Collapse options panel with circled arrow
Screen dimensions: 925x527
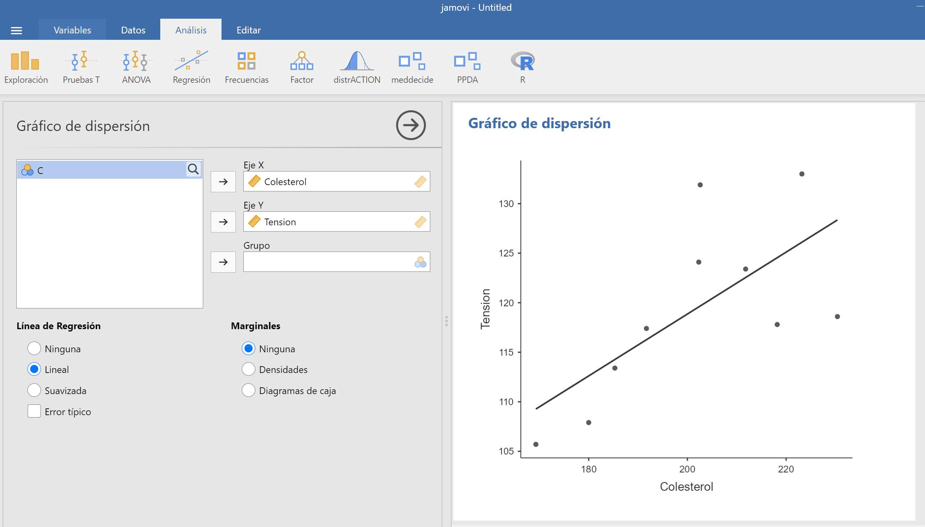click(411, 125)
